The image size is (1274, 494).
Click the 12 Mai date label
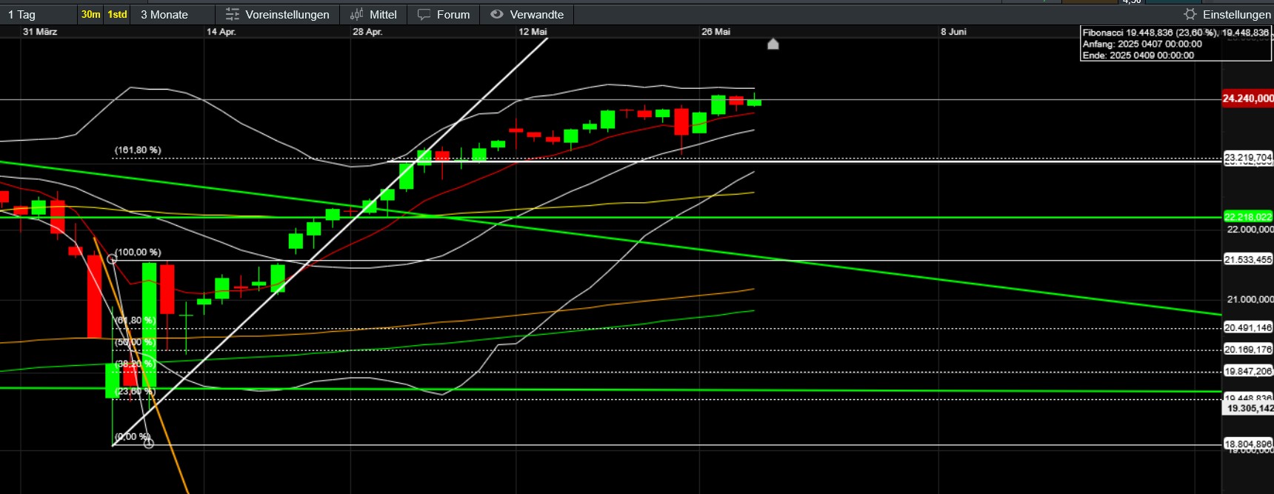533,32
